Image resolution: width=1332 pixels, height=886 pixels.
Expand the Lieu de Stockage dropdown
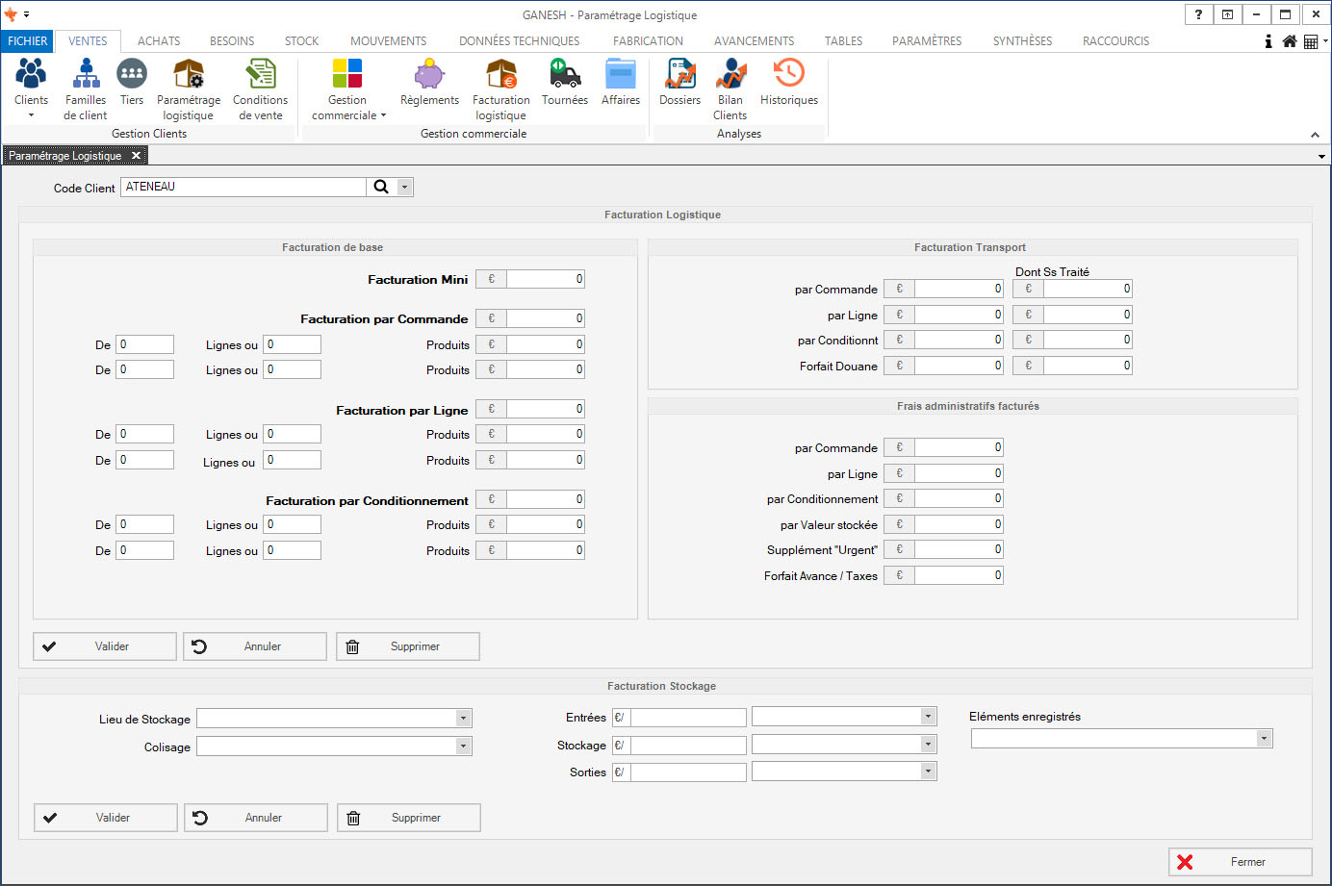(x=463, y=719)
